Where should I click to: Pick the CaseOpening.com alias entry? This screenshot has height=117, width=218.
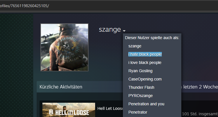click(x=145, y=79)
